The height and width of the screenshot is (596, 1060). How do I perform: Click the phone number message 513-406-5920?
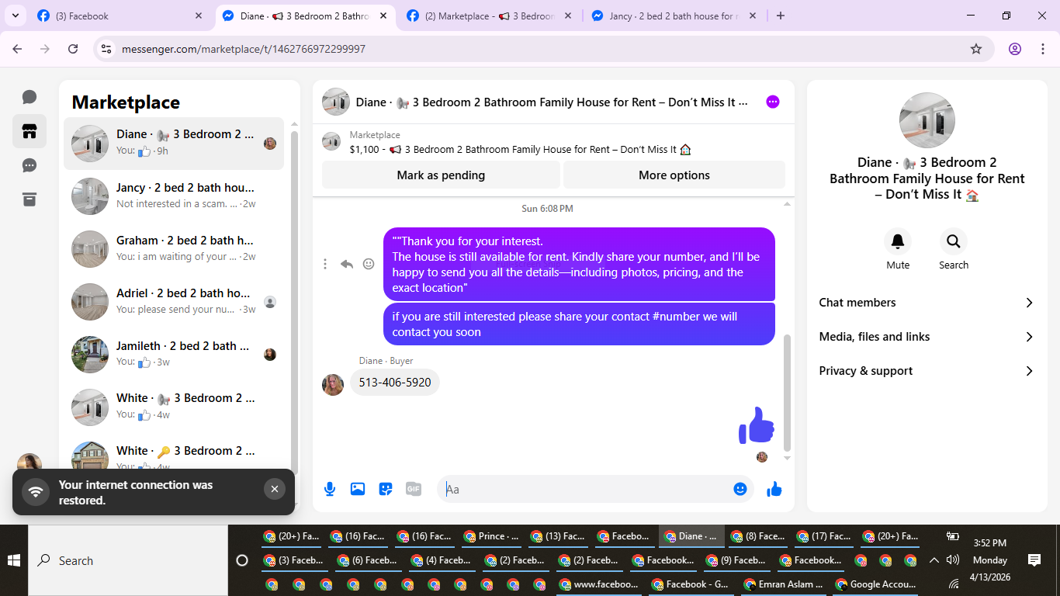[395, 383]
